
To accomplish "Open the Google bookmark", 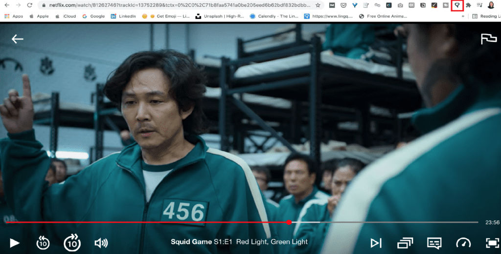I will pyautogui.click(x=93, y=16).
